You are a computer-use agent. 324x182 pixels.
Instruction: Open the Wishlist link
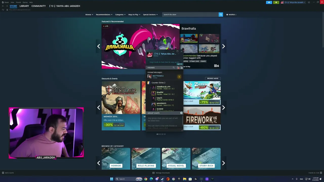pos(231,14)
